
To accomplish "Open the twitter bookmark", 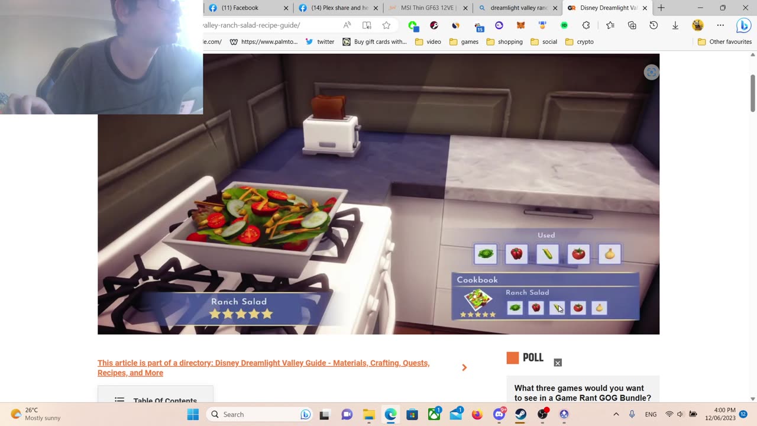I will [320, 42].
